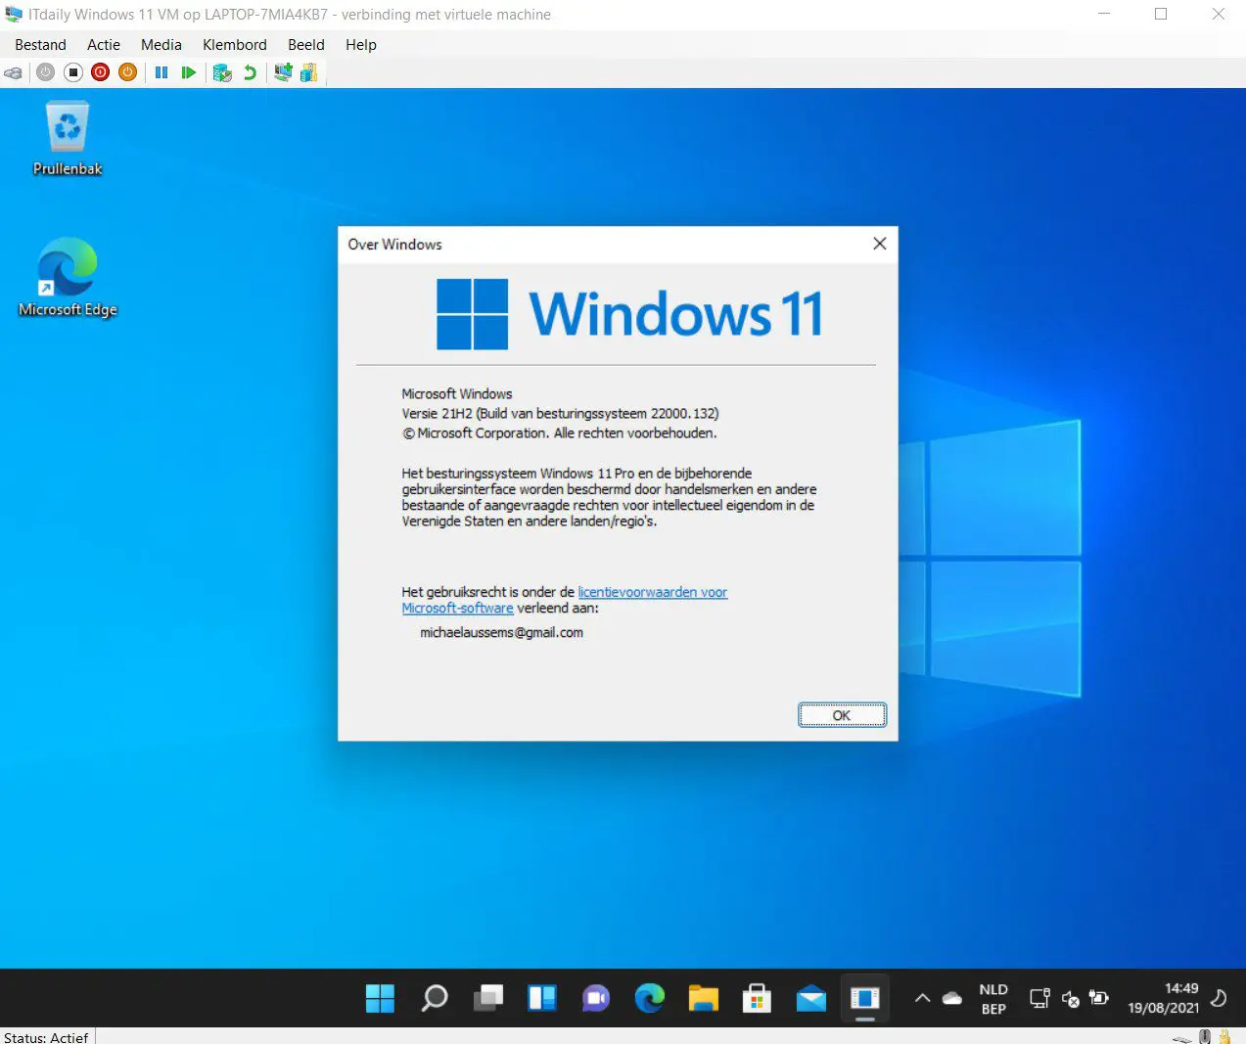1246x1044 pixels.
Task: Click the lock icon in the status bar
Action: [1224, 1036]
